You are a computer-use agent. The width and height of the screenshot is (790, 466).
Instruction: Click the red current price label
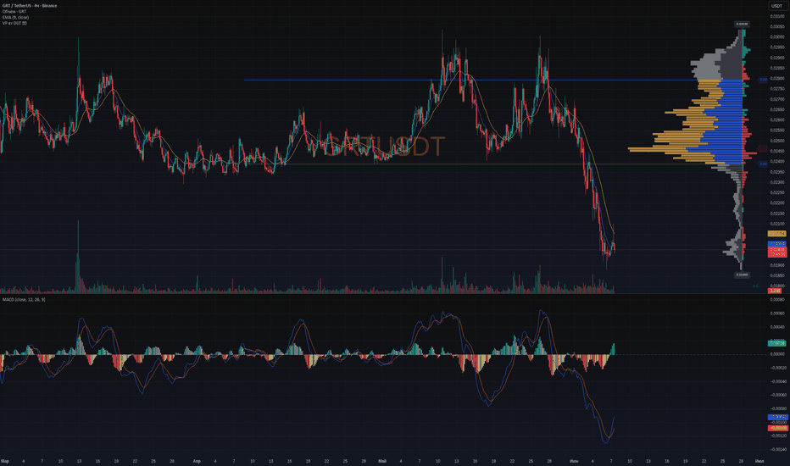click(x=776, y=252)
